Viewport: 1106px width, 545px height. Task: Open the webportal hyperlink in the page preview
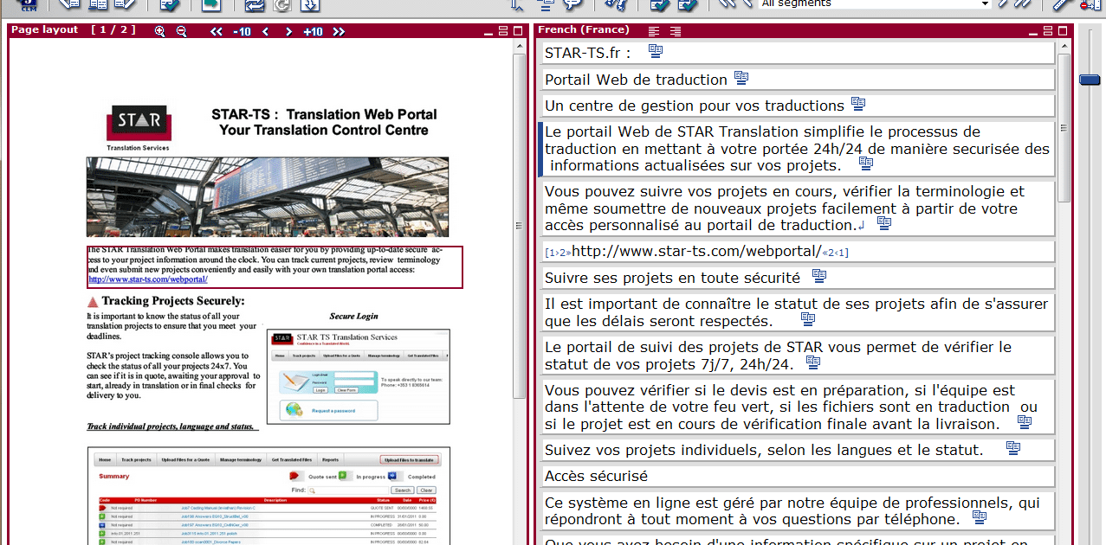[x=148, y=279]
